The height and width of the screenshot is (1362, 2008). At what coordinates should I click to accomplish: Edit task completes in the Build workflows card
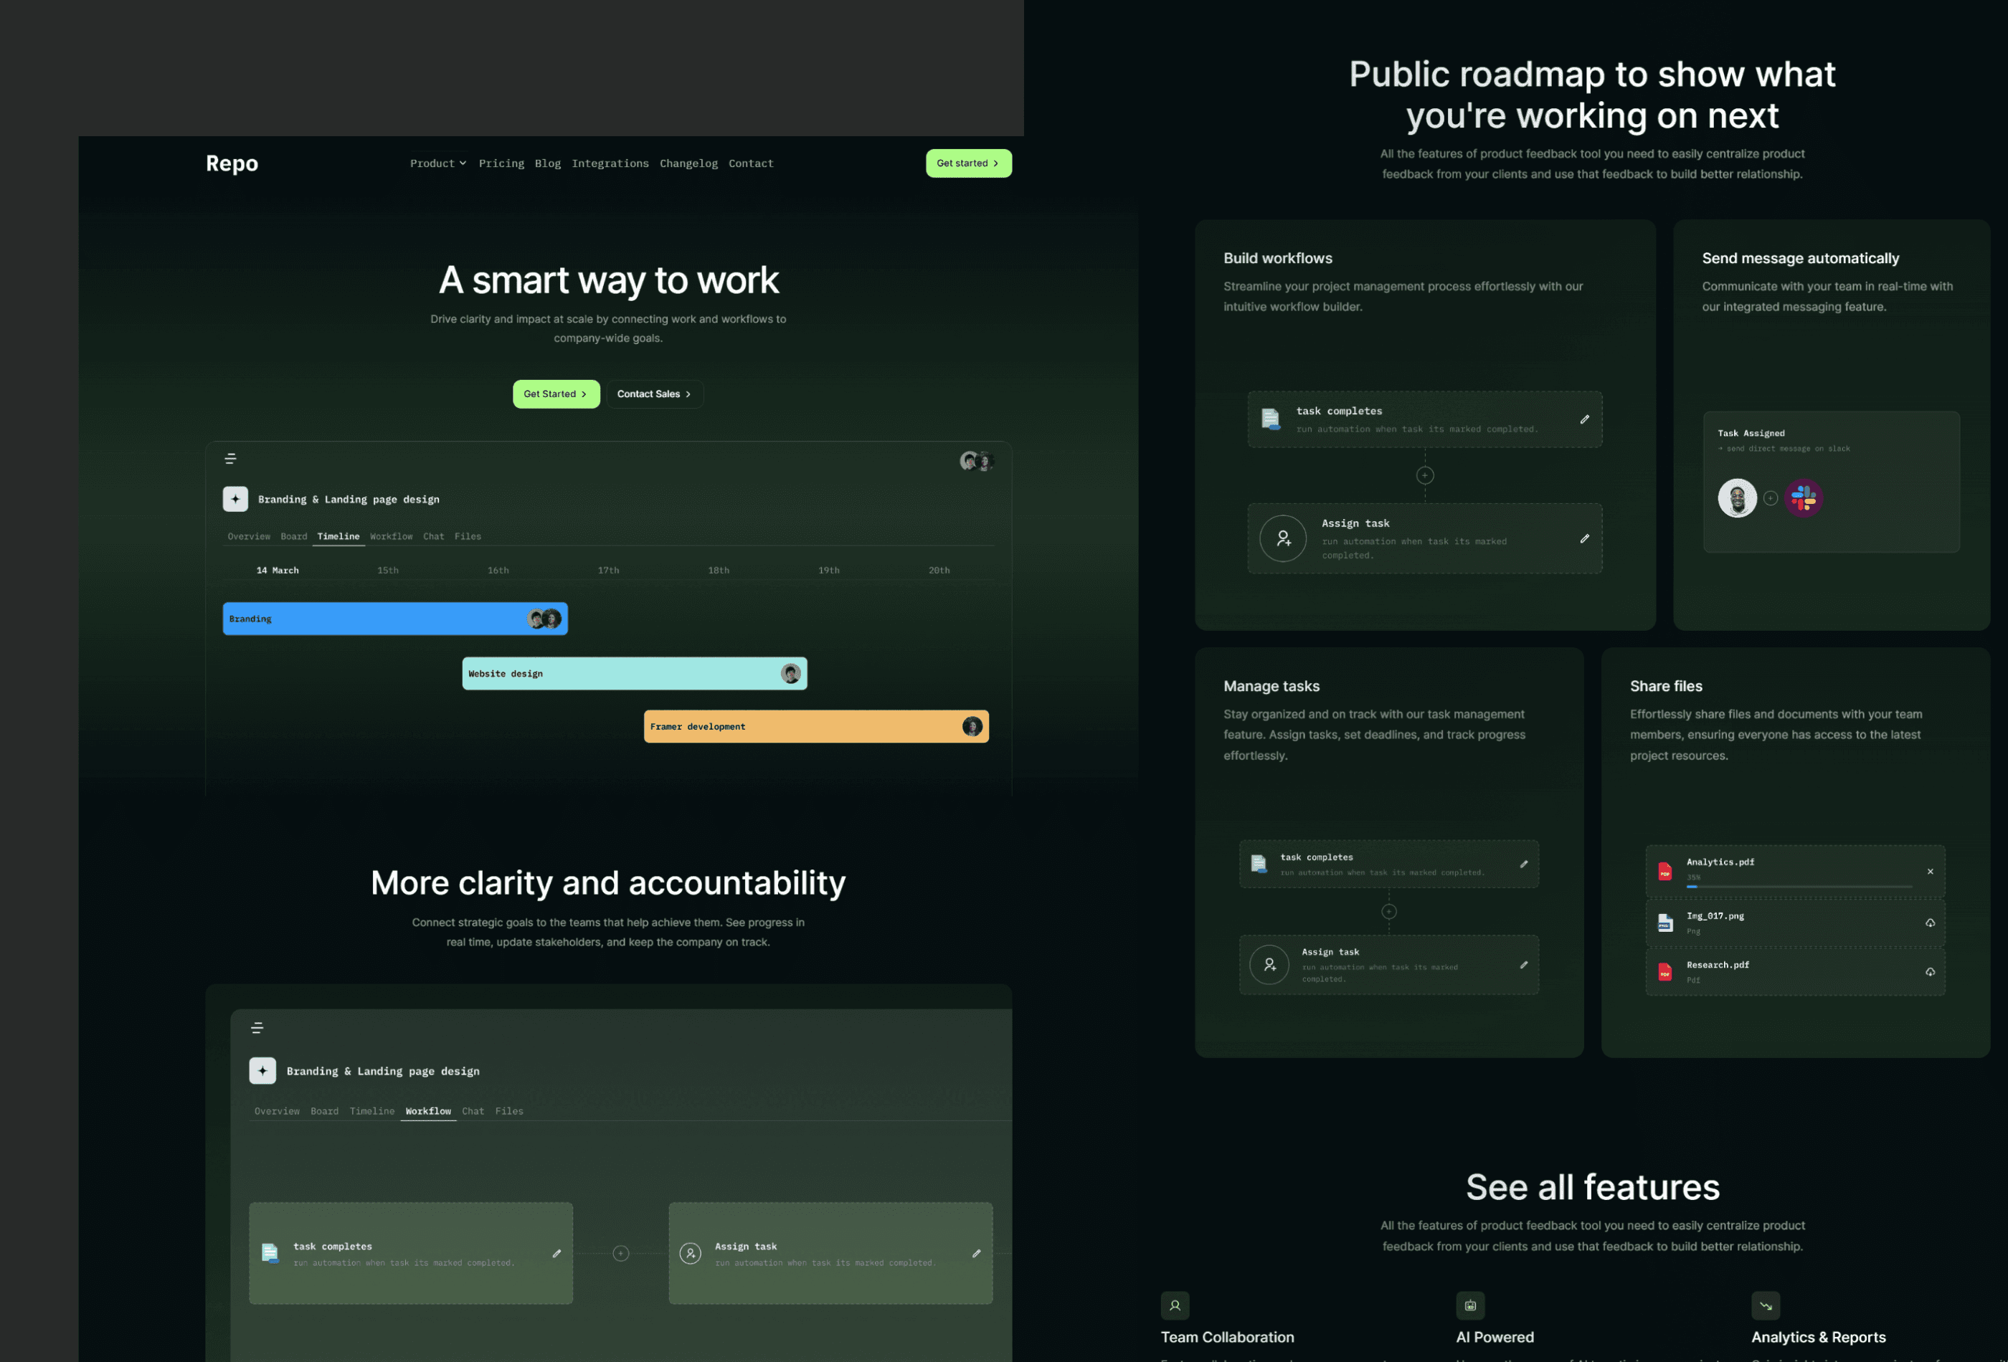click(1585, 420)
